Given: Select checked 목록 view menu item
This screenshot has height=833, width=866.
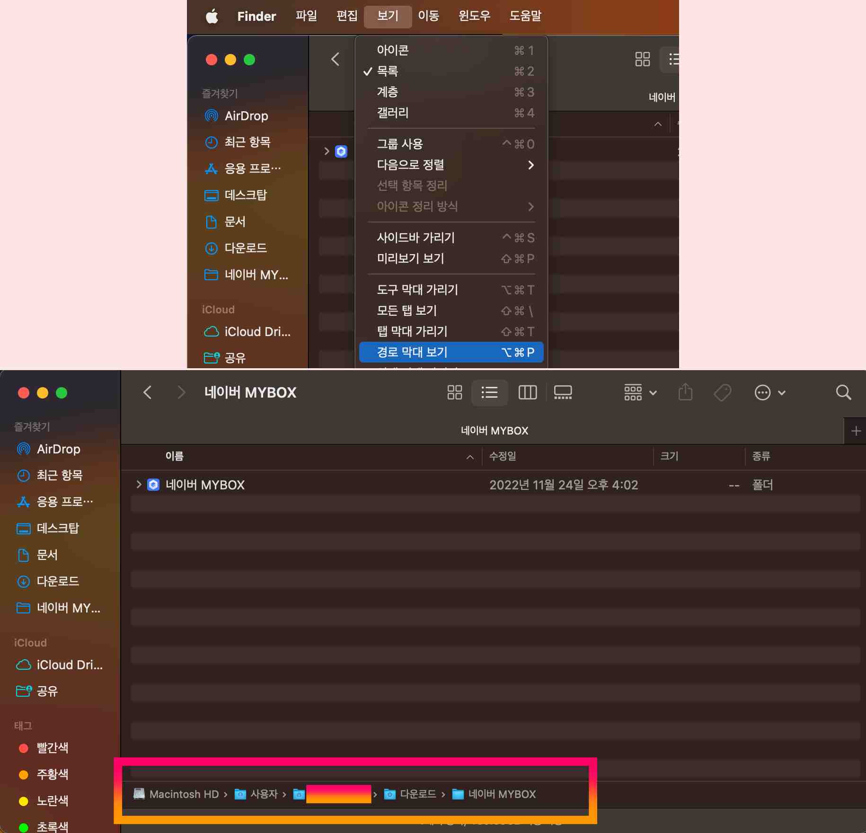Looking at the screenshot, I should (451, 71).
